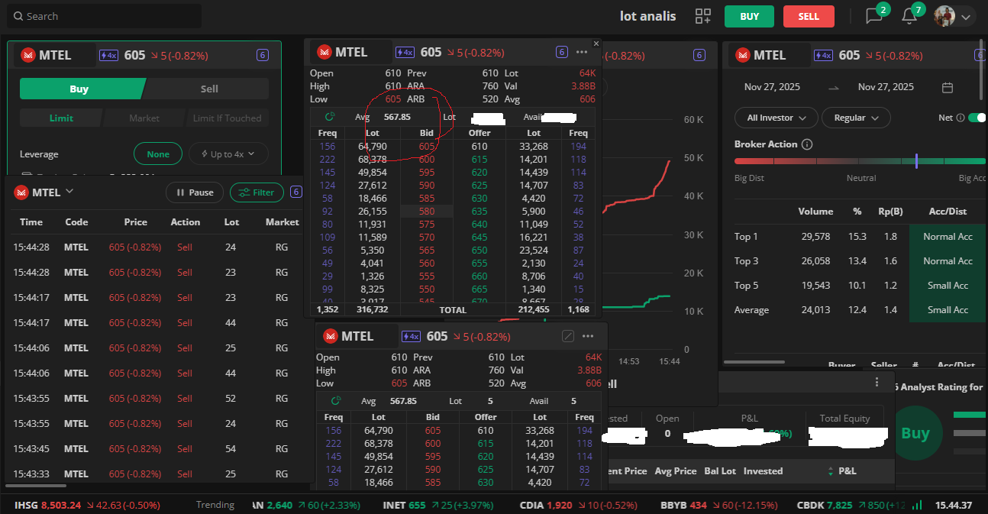
Task: Open the Regular market dropdown
Action: tap(856, 118)
